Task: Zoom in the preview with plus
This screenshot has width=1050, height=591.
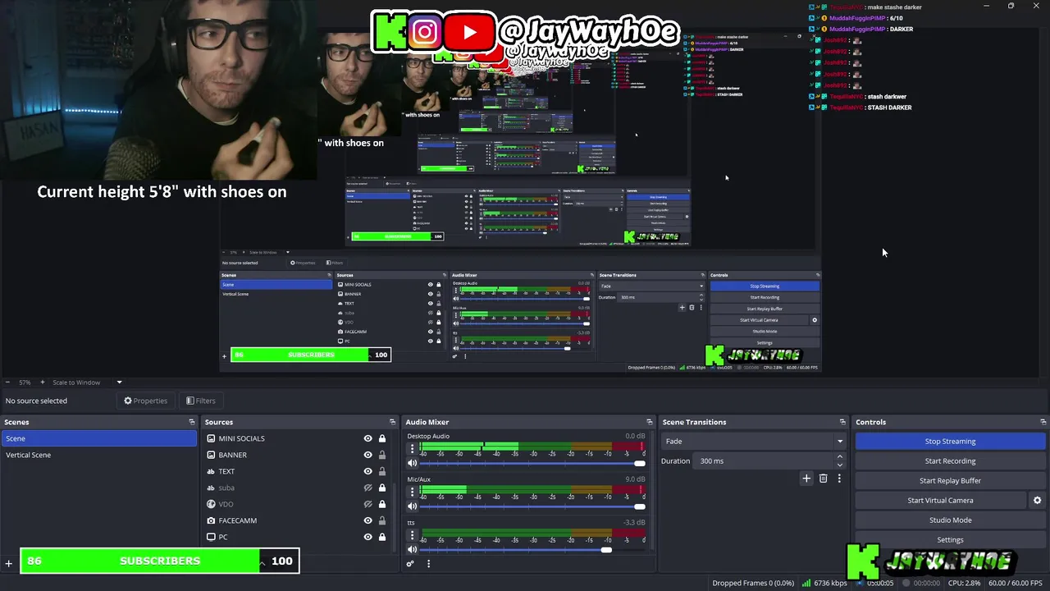Action: coord(43,383)
